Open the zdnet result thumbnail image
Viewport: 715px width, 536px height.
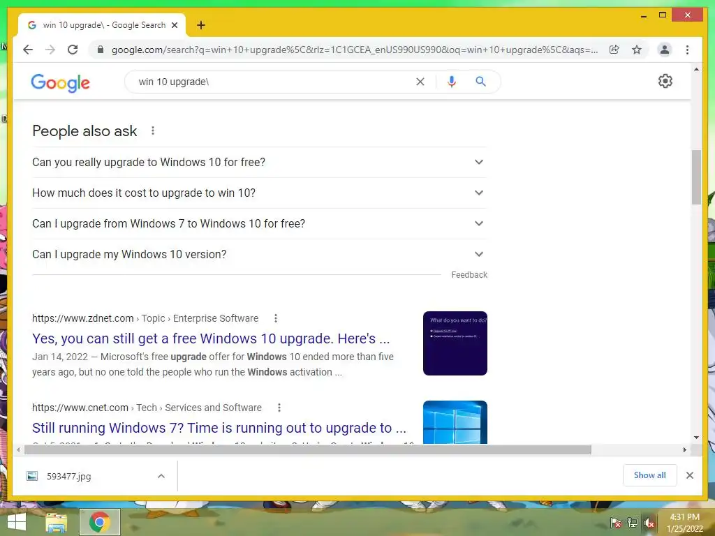pyautogui.click(x=455, y=343)
